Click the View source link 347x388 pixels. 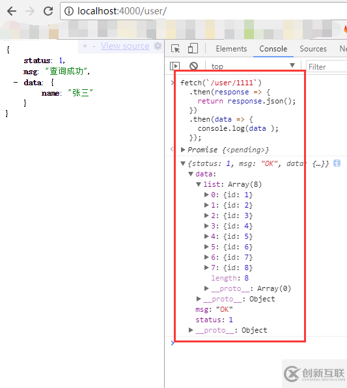[x=125, y=46]
